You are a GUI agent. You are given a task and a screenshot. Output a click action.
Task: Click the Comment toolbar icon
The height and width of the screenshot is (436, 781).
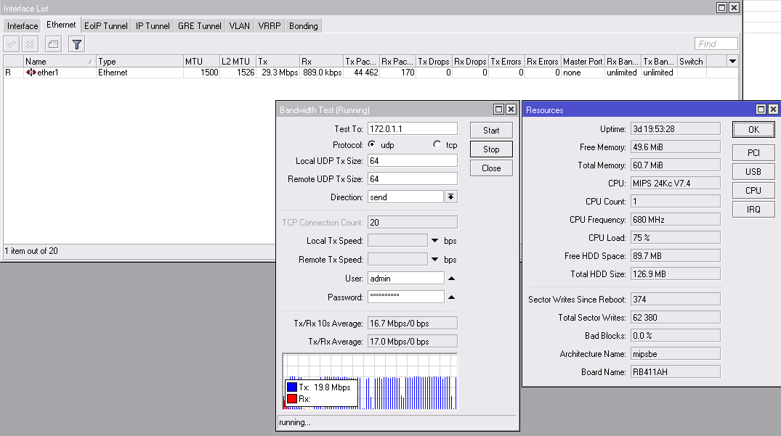pyautogui.click(x=53, y=44)
